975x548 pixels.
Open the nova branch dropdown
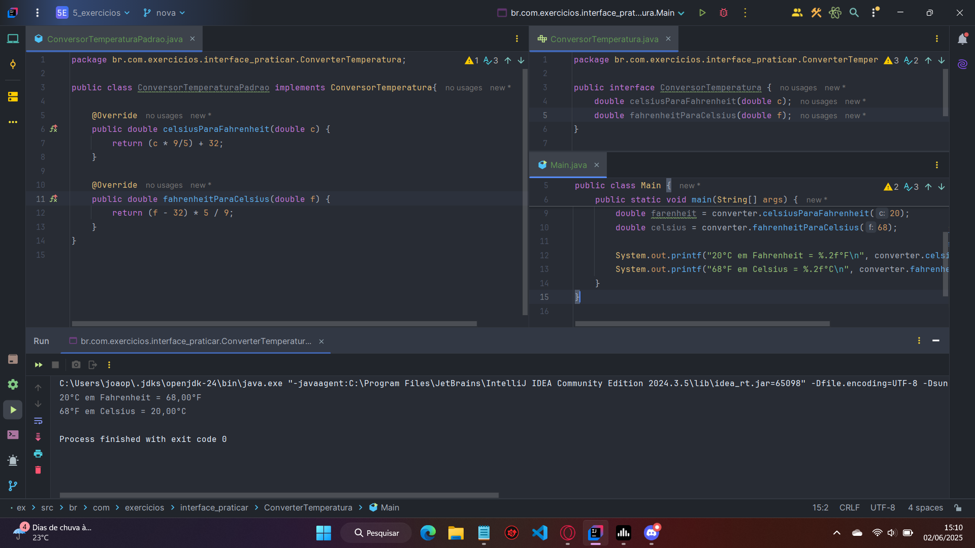tap(164, 13)
